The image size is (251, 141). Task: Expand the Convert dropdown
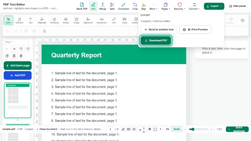(194, 6)
